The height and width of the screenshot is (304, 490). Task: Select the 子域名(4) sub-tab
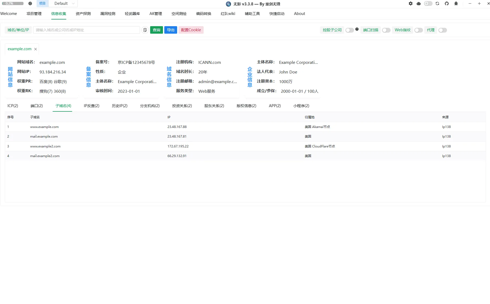[x=63, y=106]
